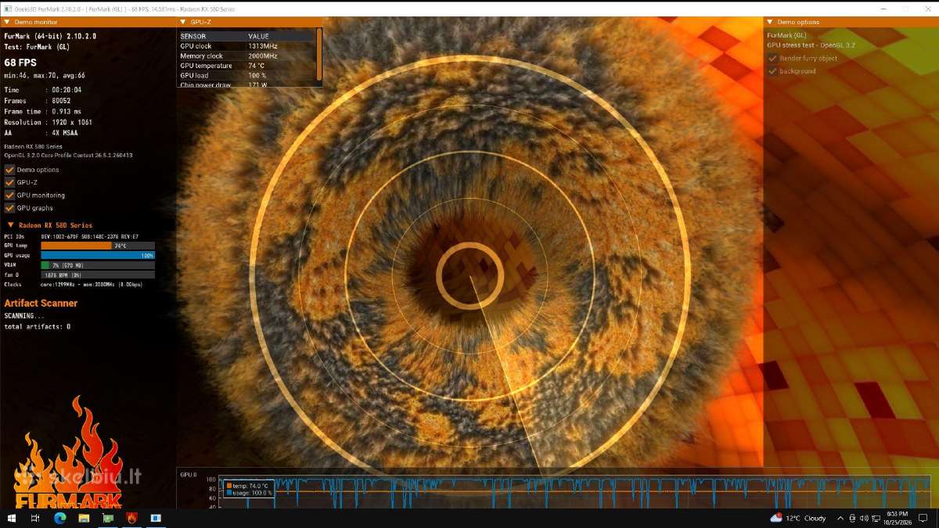Viewport: 939px width, 528px height.
Task: Click the 68 FPS readout
Action: (20, 62)
